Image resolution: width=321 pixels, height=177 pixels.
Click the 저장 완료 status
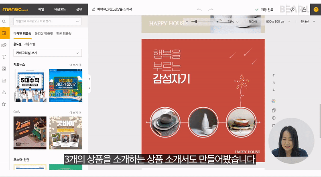(264, 10)
